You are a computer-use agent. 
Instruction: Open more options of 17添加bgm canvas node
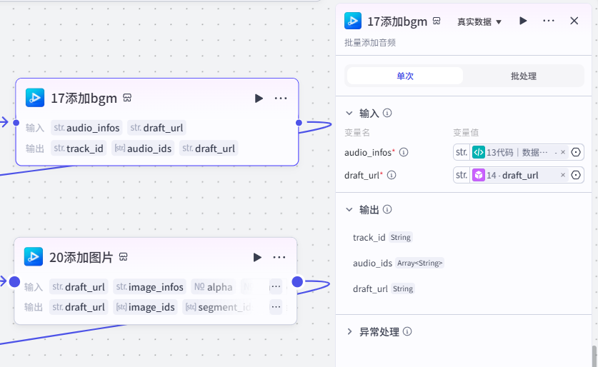[281, 99]
